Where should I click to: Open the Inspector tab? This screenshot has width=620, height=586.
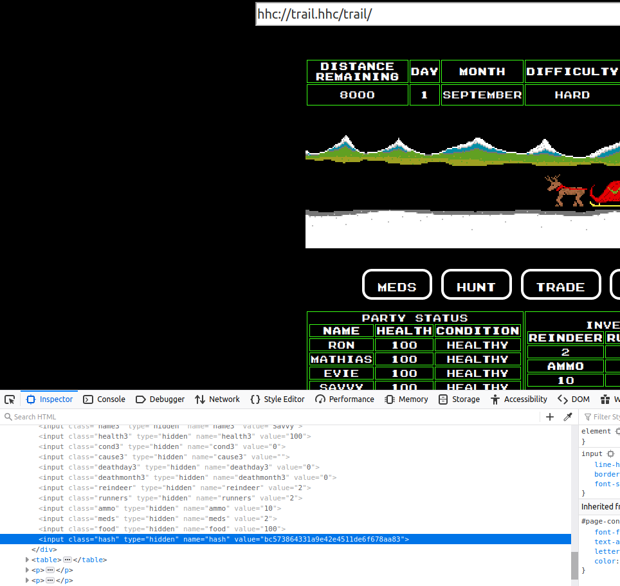point(50,399)
